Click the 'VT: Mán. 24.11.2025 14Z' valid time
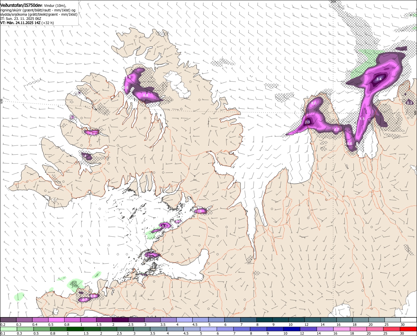This screenshot has width=417, height=336. coord(20,23)
